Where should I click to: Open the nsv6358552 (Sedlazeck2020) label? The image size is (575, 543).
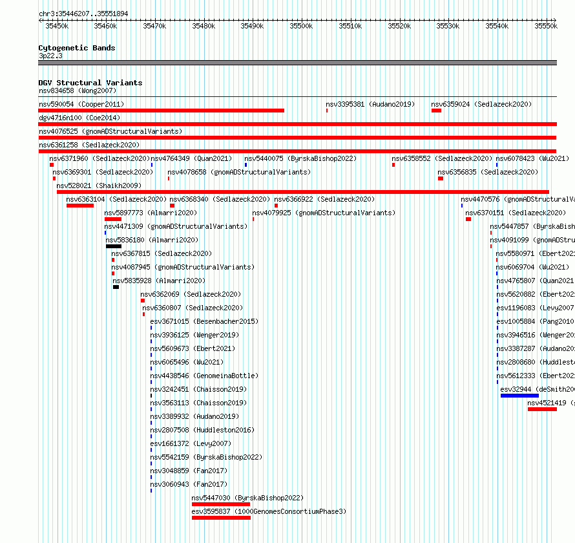442,158
